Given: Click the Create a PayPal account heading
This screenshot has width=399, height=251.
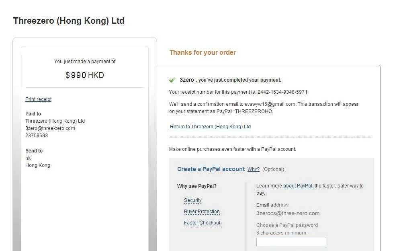Looking at the screenshot, I should pyautogui.click(x=211, y=169).
